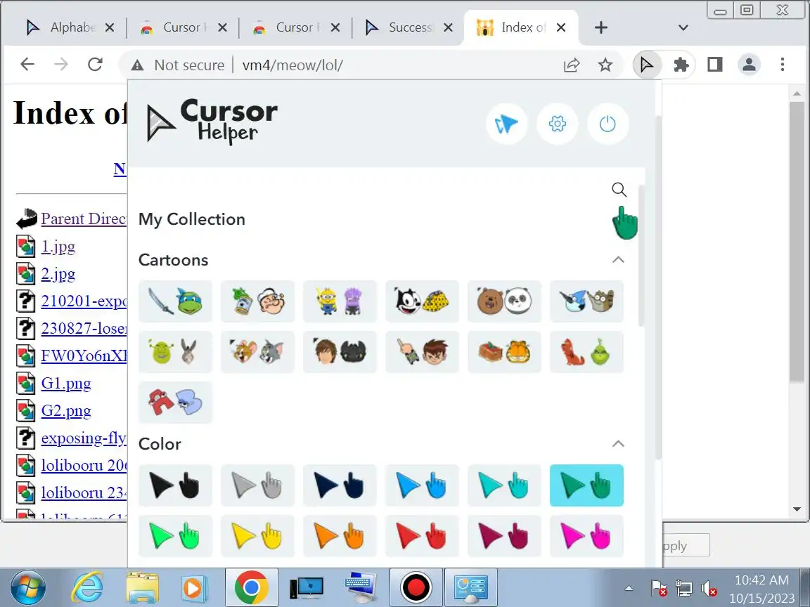Select the Alphabet Lore A and B cursors
Image resolution: width=810 pixels, height=607 pixels.
(175, 403)
